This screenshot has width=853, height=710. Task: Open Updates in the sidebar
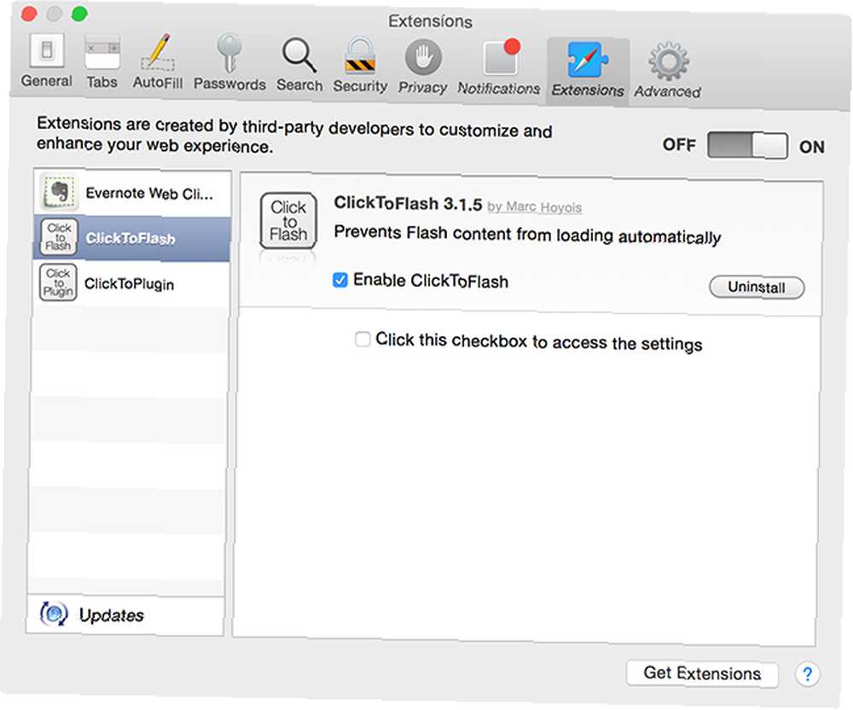[125, 615]
